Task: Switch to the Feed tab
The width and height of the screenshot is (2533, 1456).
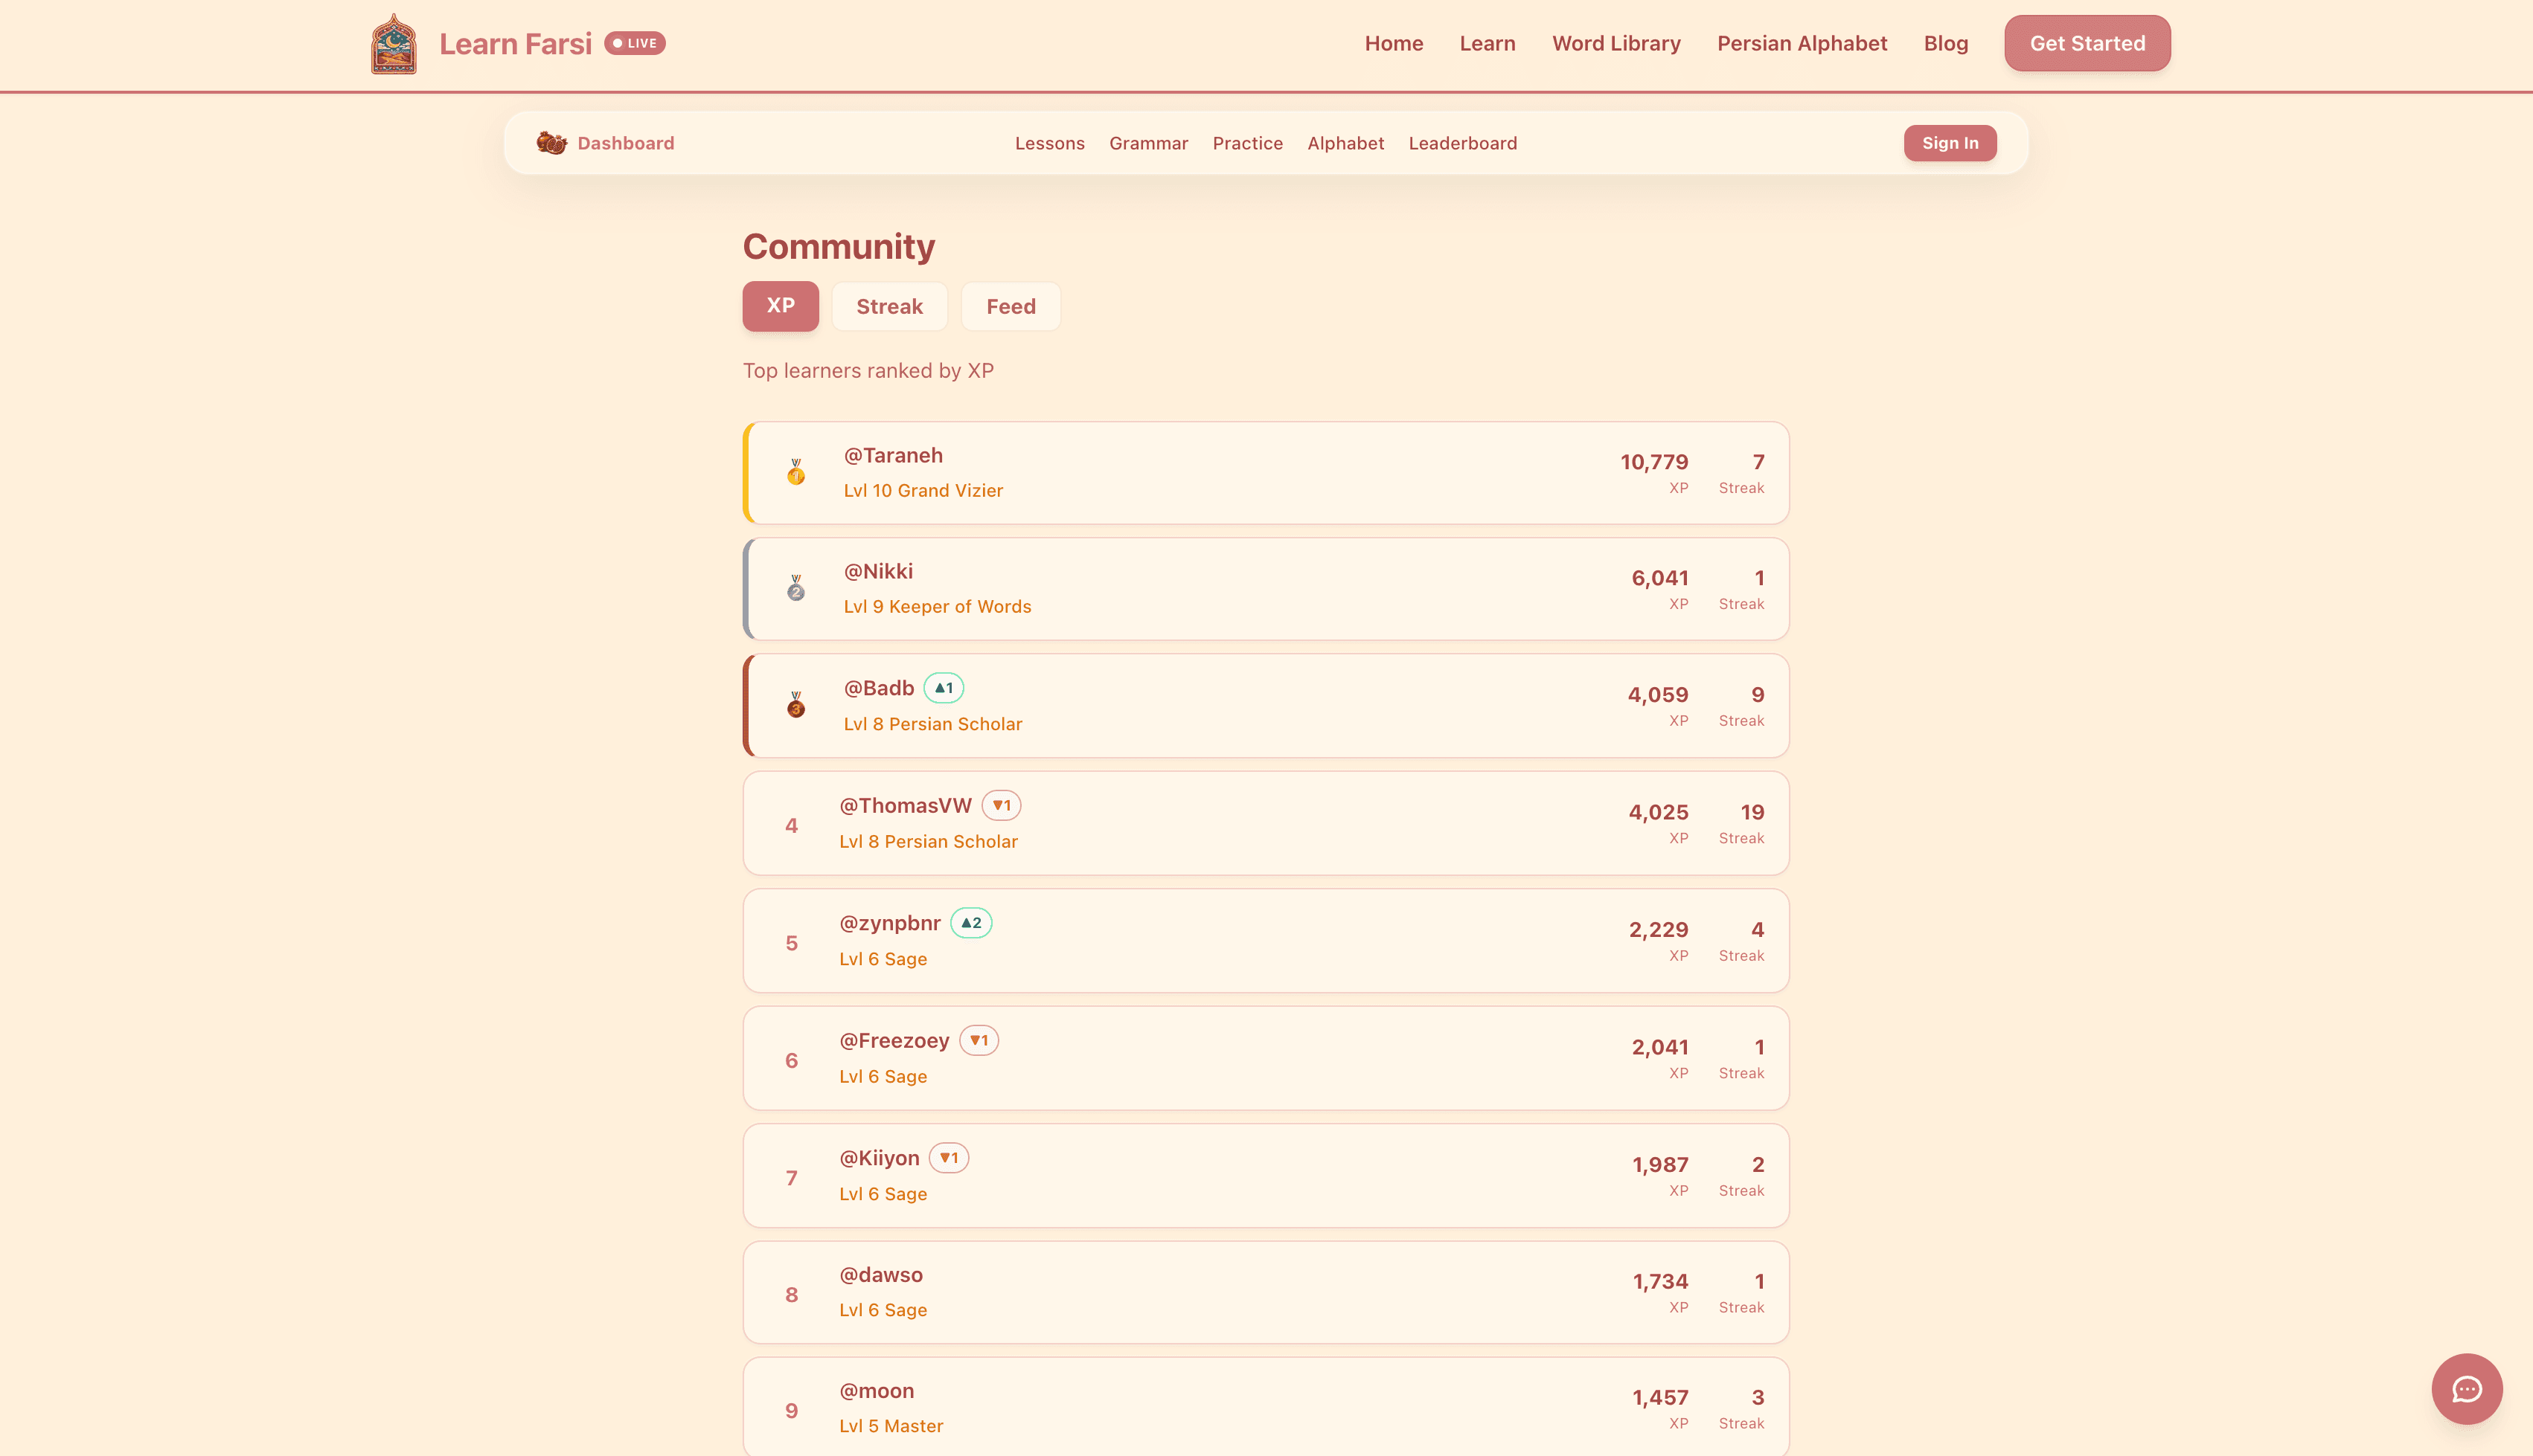Action: [x=1011, y=306]
